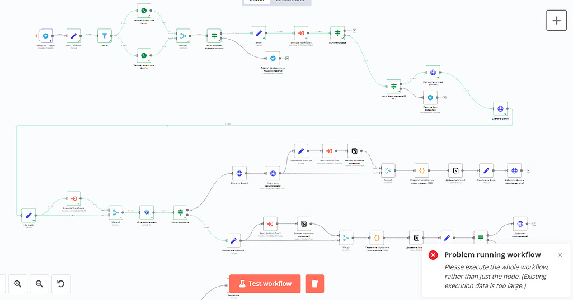This screenshot has height=300, width=573.
Task: Select the Execute Workflow6 node
Action: pyautogui.click(x=73, y=198)
